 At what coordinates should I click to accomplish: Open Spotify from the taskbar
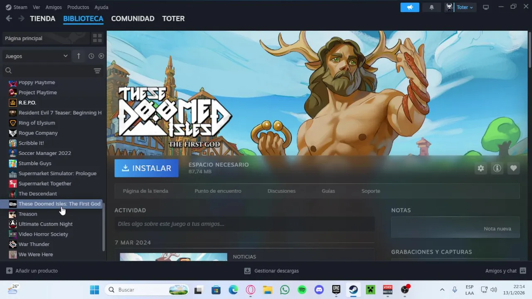[302, 289]
